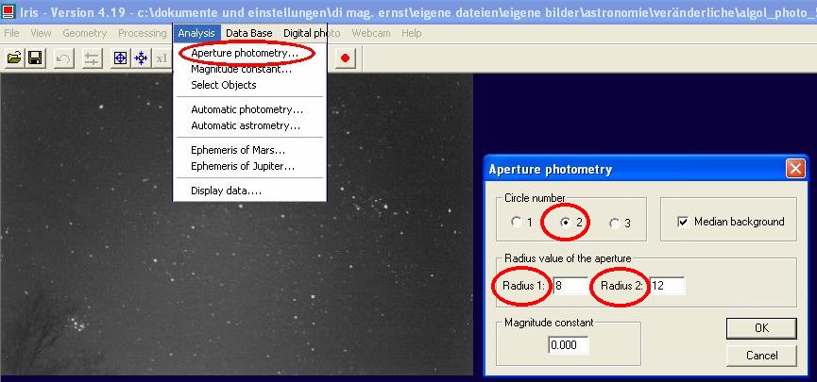The height and width of the screenshot is (382, 817).
Task: Click the Save floppy disk icon
Action: coord(35,58)
